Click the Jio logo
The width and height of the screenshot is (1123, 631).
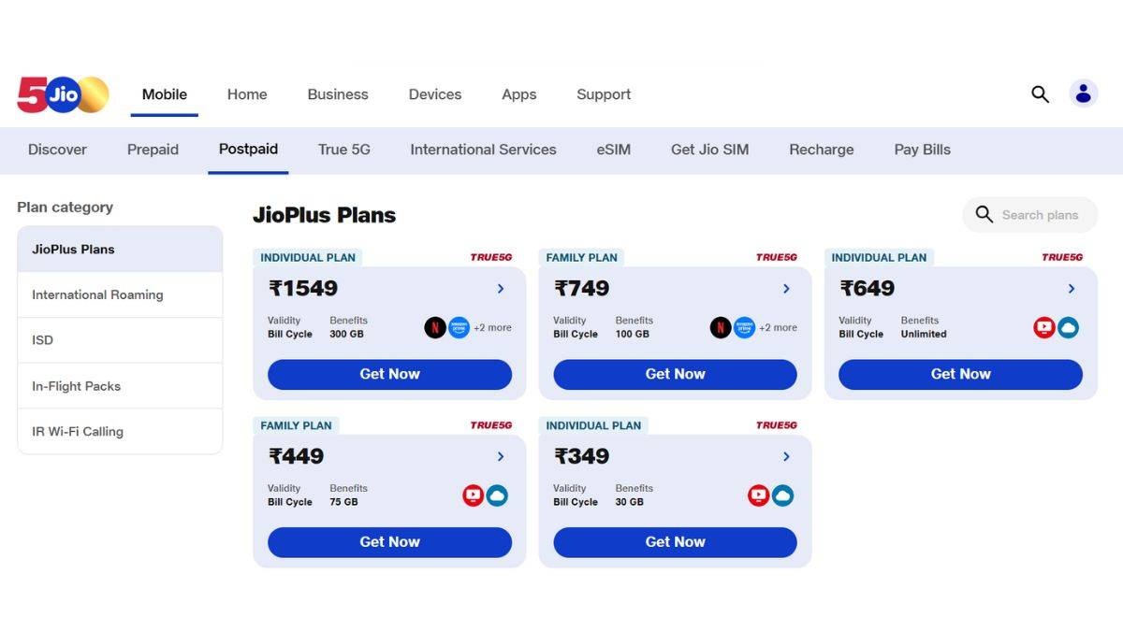click(62, 93)
